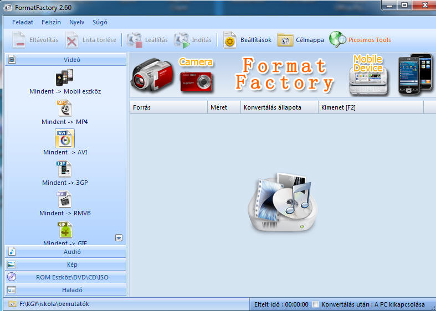Click the Konvertálás állapota column header
This screenshot has width=436, height=311.
tap(279, 107)
